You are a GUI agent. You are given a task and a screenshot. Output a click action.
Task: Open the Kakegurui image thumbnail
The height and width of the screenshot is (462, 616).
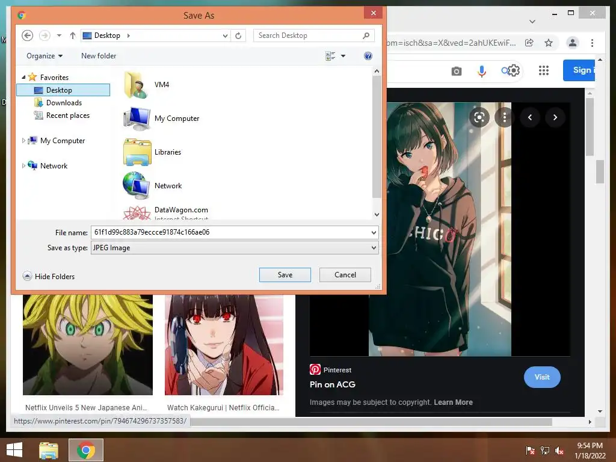point(224,345)
